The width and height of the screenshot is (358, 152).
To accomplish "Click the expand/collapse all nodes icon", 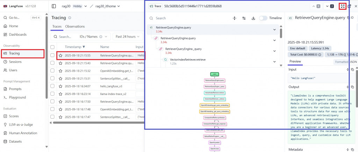I will (234, 18).
